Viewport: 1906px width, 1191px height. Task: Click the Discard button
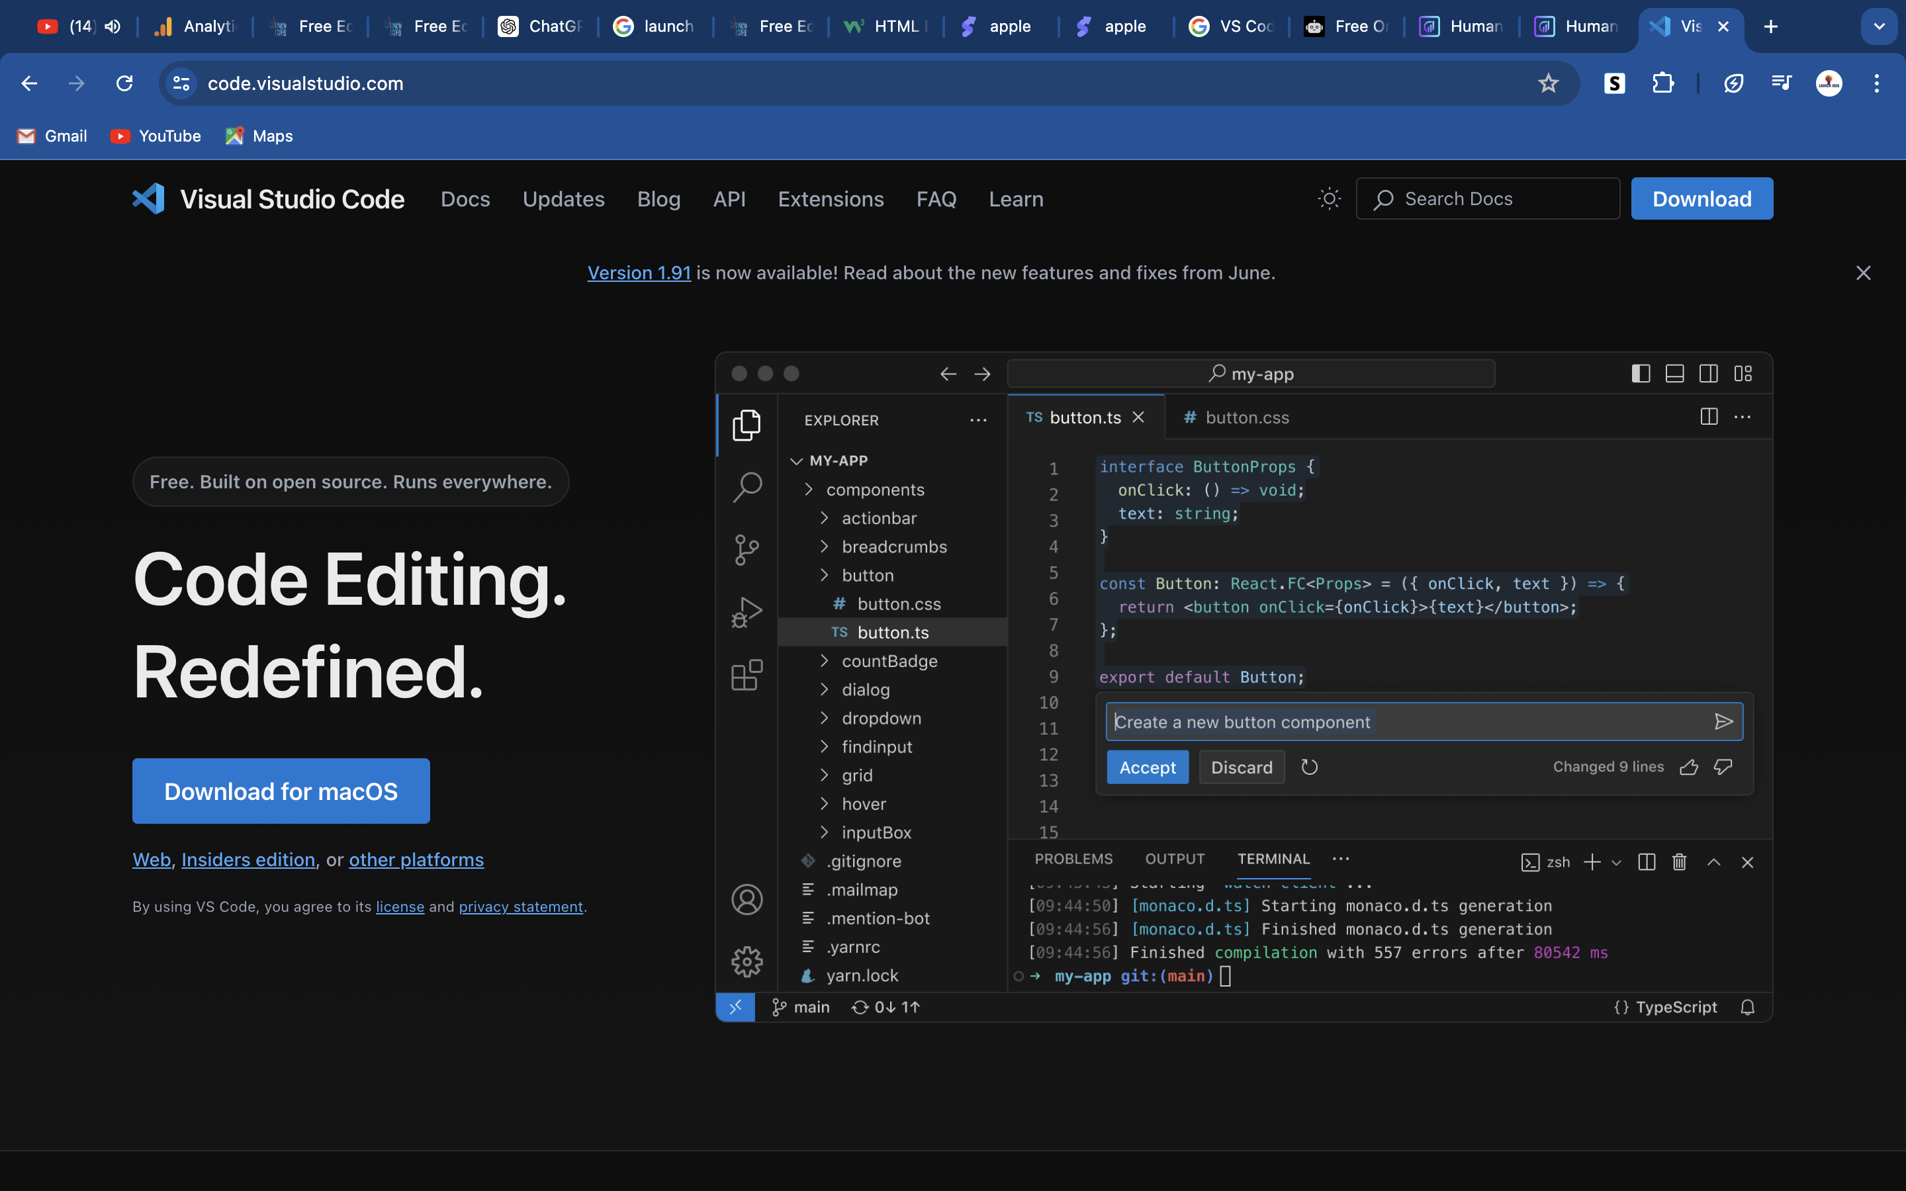pos(1242,768)
